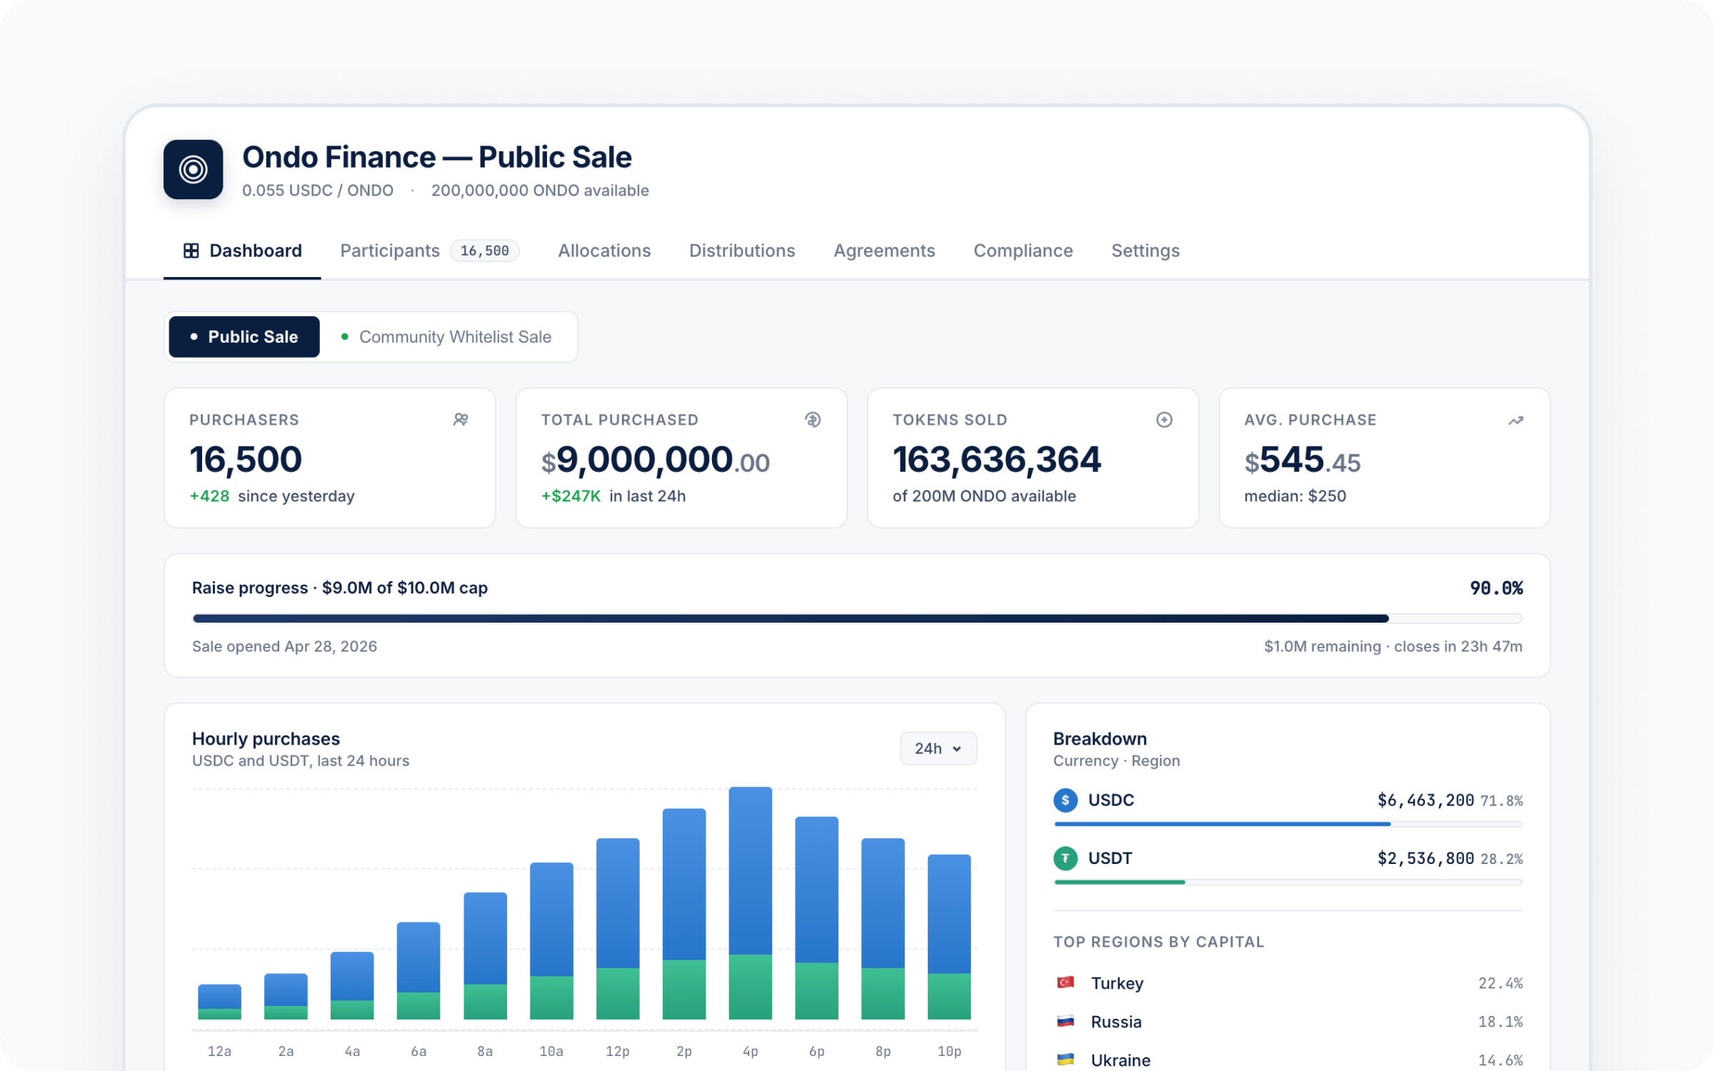Click the $9,000,000.00 total purchased value

tap(656, 459)
